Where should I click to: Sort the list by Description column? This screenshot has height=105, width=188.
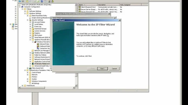(x=108, y=5)
